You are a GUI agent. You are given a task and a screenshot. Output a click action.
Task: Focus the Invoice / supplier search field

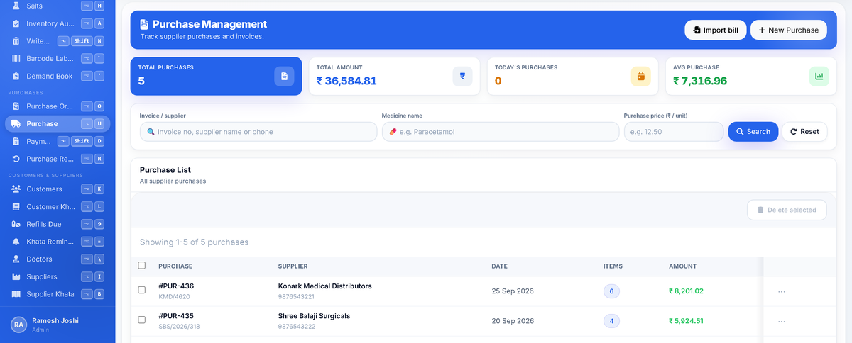click(x=258, y=132)
